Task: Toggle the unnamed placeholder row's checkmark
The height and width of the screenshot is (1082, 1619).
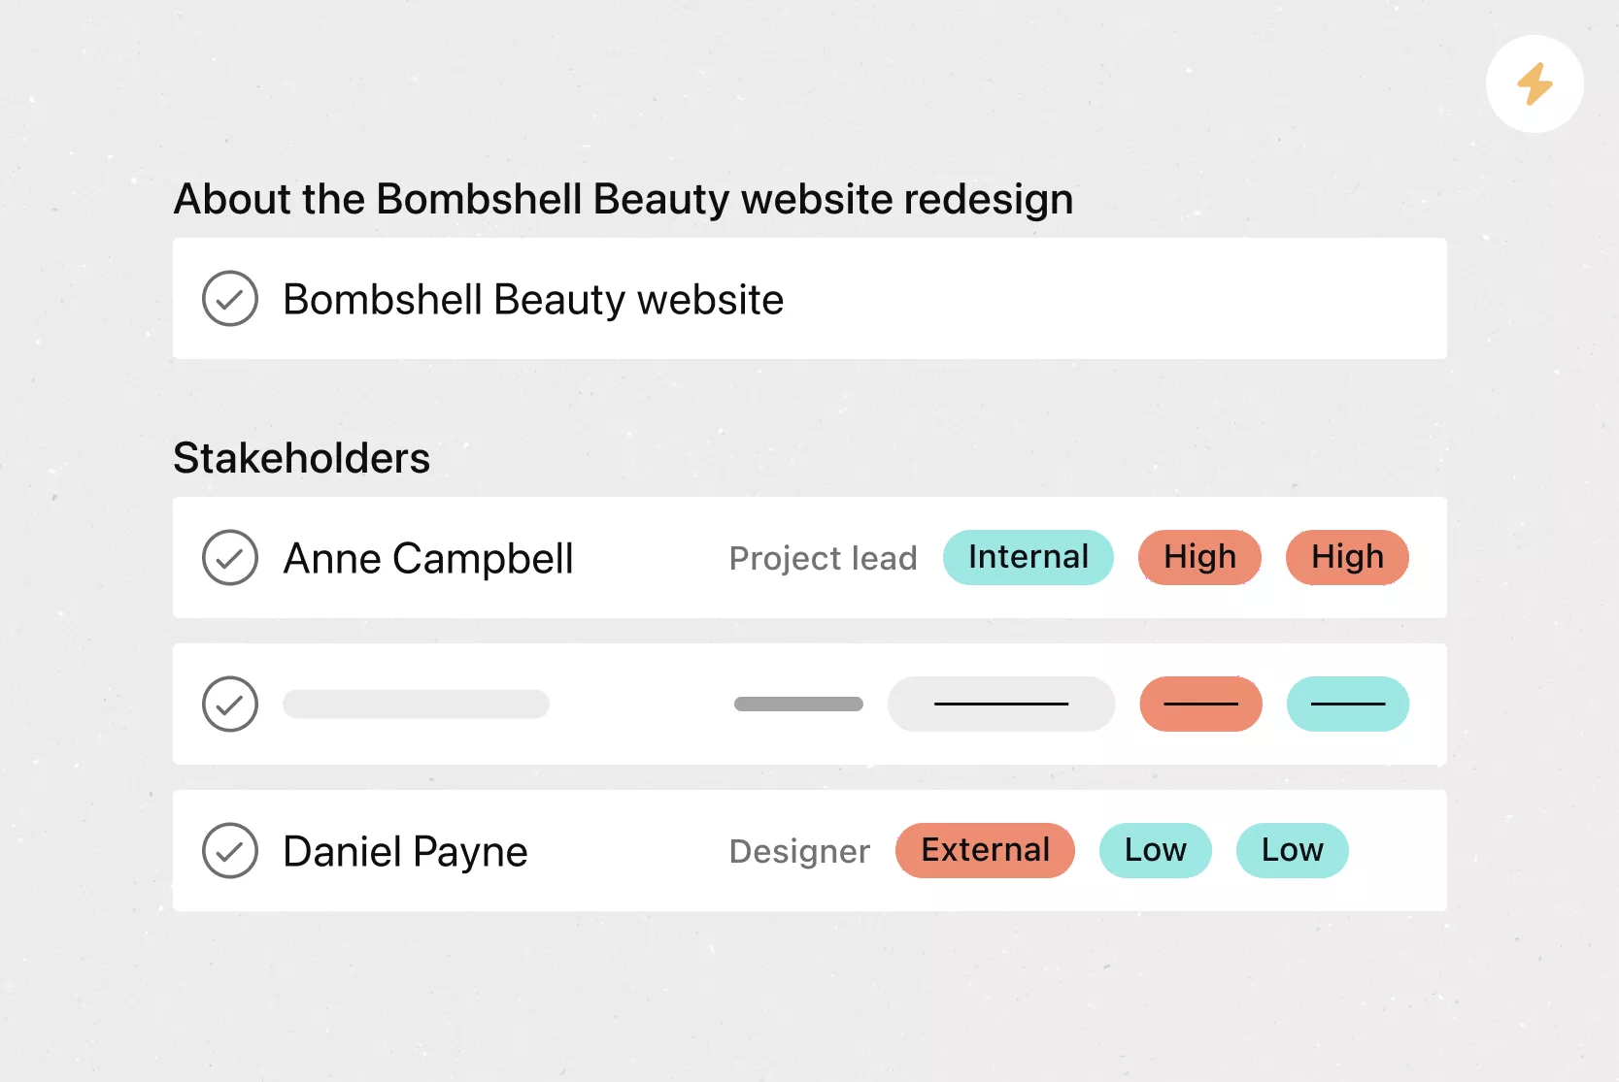Action: pyautogui.click(x=230, y=705)
